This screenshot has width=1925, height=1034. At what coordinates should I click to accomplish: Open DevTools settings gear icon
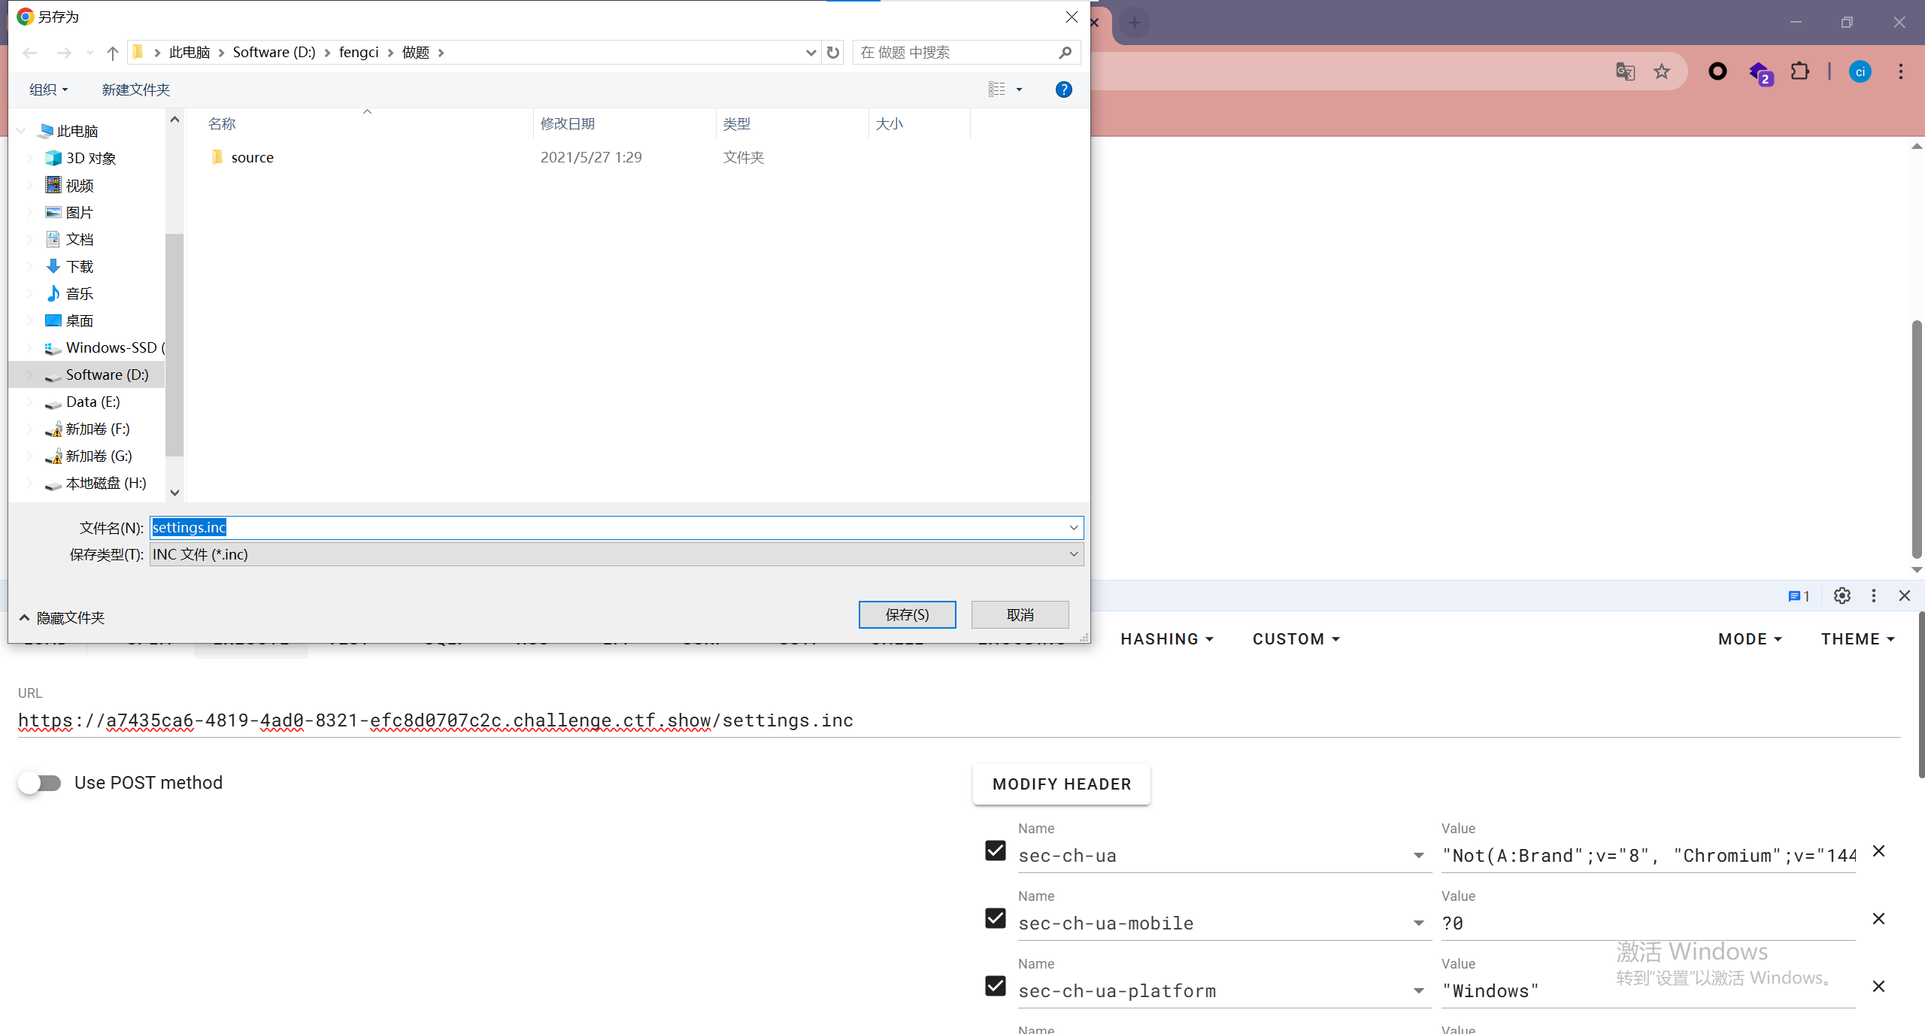click(x=1842, y=596)
